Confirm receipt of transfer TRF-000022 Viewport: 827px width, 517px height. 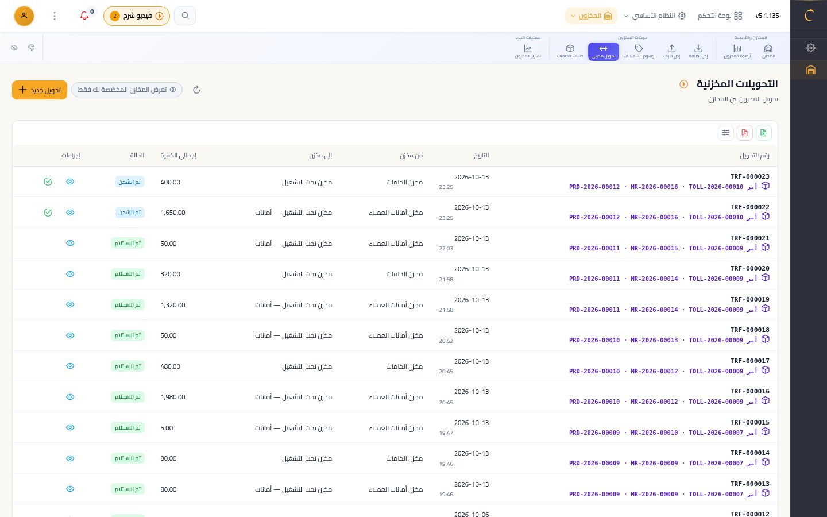(x=48, y=213)
